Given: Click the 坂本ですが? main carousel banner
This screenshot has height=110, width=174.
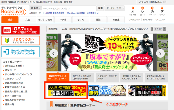Looking at the screenshot, I should click(107, 52).
